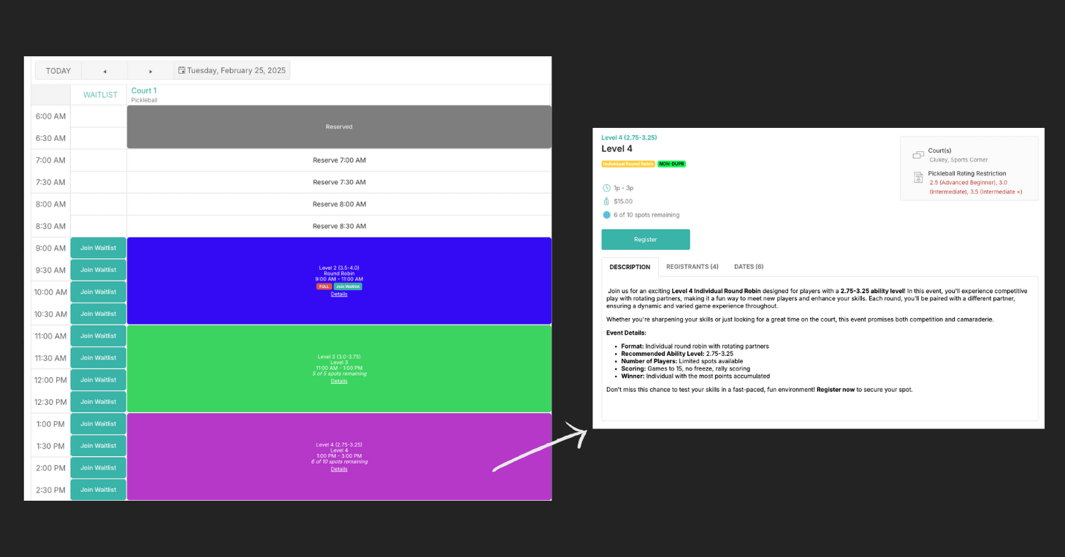Switch to the Registrants (4) tab
Viewport: 1065px width, 557px height.
[x=692, y=267]
